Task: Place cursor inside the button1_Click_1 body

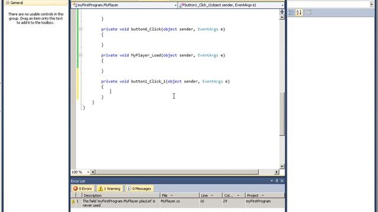Action: point(110,92)
